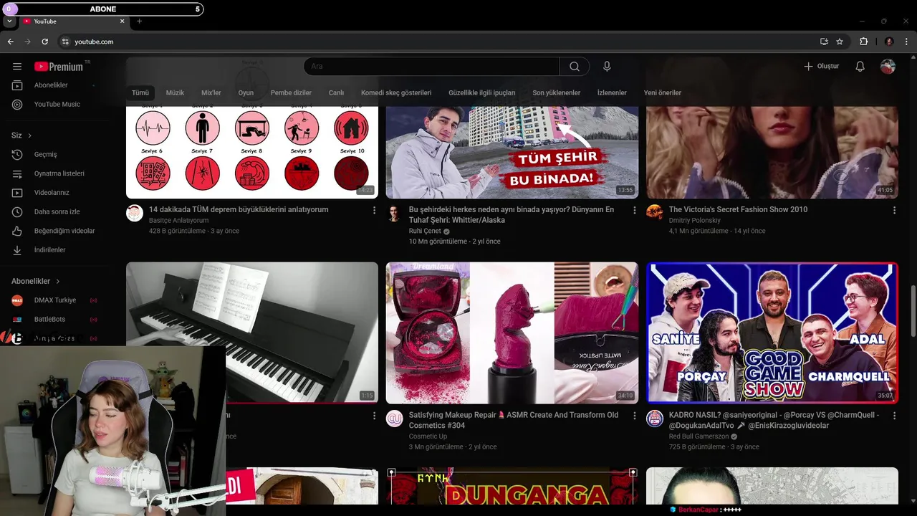The width and height of the screenshot is (917, 516).
Task: Open the Whittier/Alaska video thumbnail
Action: point(512,152)
